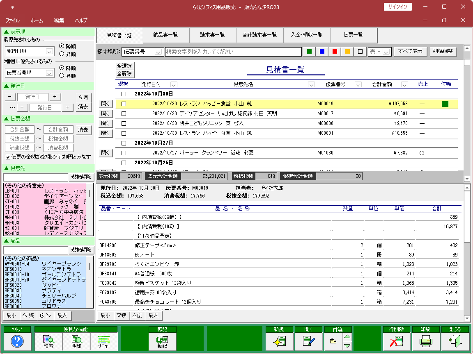Open the ファイル menu
The image size is (473, 354).
pos(12,20)
